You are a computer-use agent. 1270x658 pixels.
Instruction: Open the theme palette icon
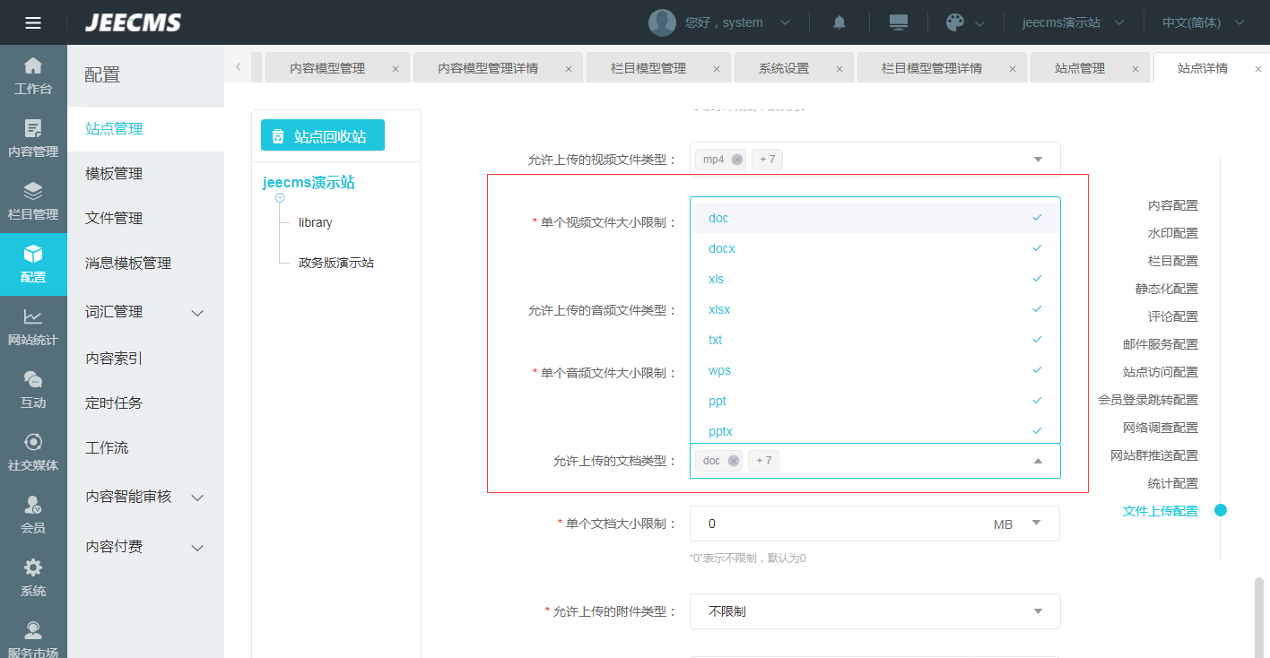[x=955, y=22]
